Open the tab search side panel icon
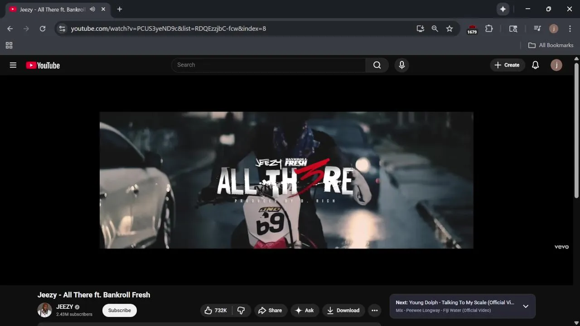Screen dimensions: 580x326 click(513, 29)
